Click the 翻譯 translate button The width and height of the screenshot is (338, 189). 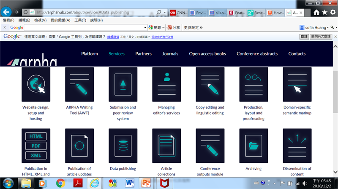point(304,37)
